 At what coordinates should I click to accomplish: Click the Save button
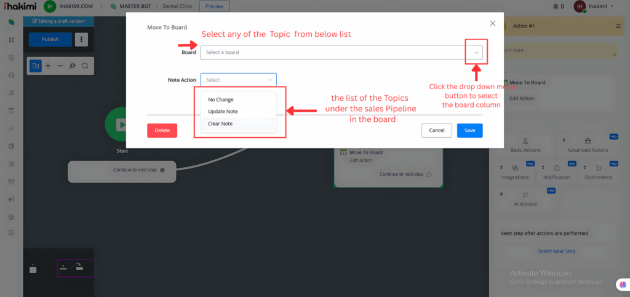tap(469, 130)
